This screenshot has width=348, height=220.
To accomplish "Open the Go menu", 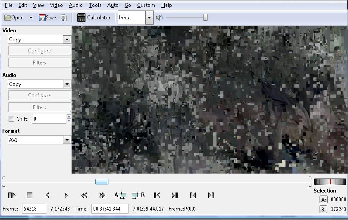I will coord(128,5).
